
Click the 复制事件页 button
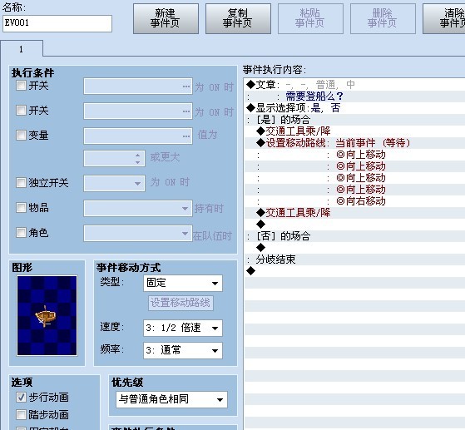tap(238, 18)
